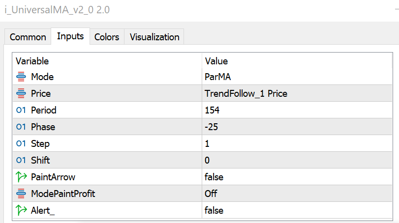Click the enum icon beside Price
The width and height of the screenshot is (399, 223).
[x=21, y=93]
